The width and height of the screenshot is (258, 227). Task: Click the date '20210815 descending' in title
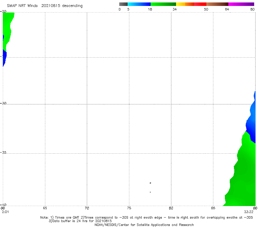tap(62, 6)
